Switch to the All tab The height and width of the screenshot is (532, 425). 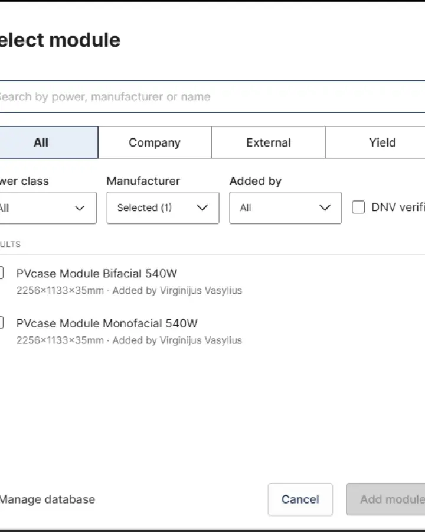click(48, 142)
